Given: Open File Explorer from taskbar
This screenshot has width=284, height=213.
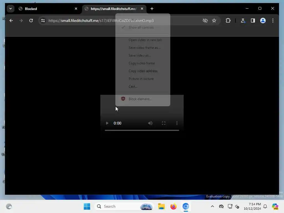Looking at the screenshot, I should click(x=161, y=206).
